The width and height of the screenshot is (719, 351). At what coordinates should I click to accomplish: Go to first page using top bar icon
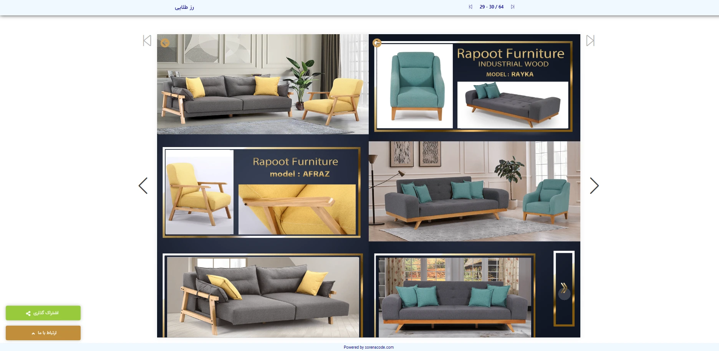pos(470,7)
